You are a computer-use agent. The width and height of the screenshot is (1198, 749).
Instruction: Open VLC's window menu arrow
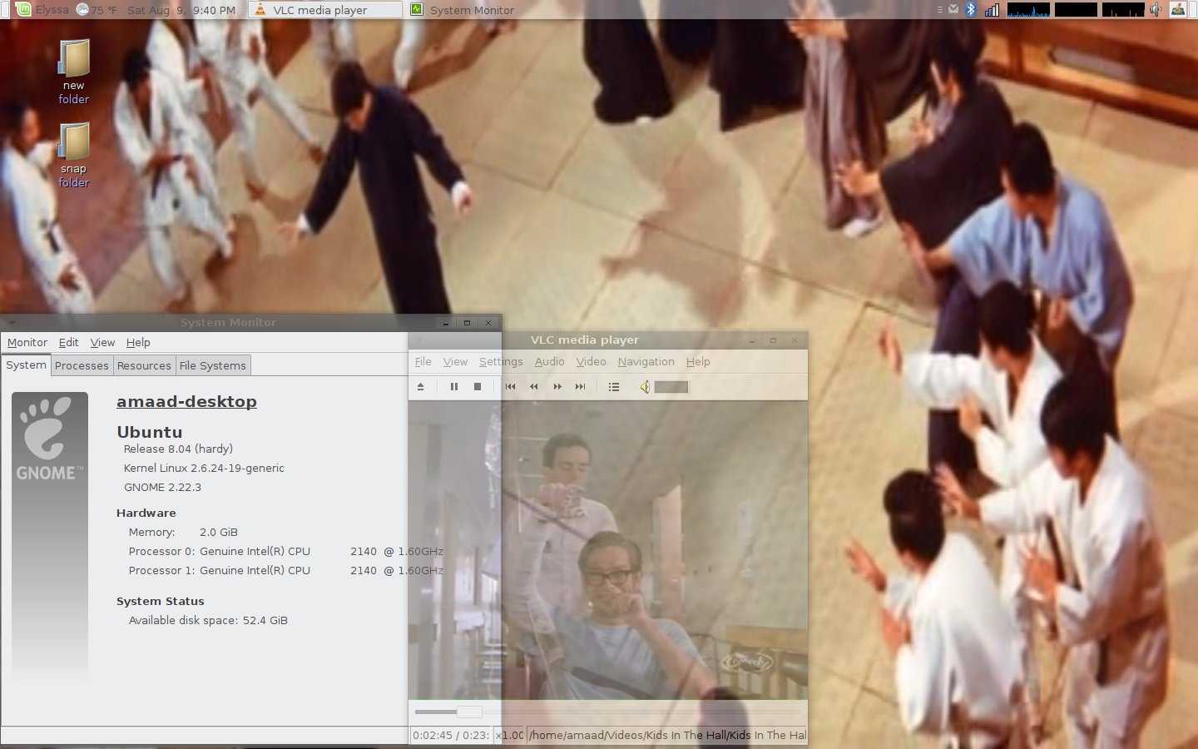click(x=420, y=340)
